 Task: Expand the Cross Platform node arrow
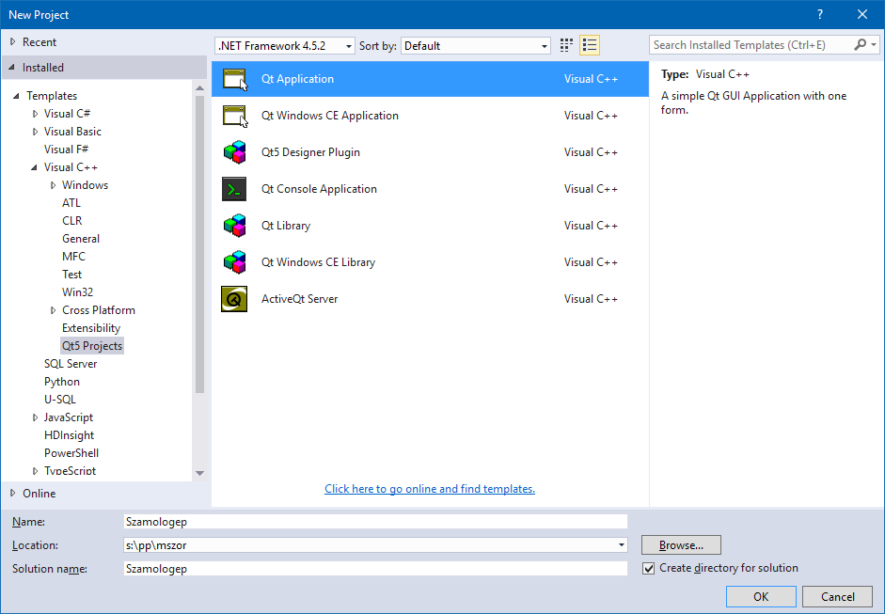click(x=53, y=310)
